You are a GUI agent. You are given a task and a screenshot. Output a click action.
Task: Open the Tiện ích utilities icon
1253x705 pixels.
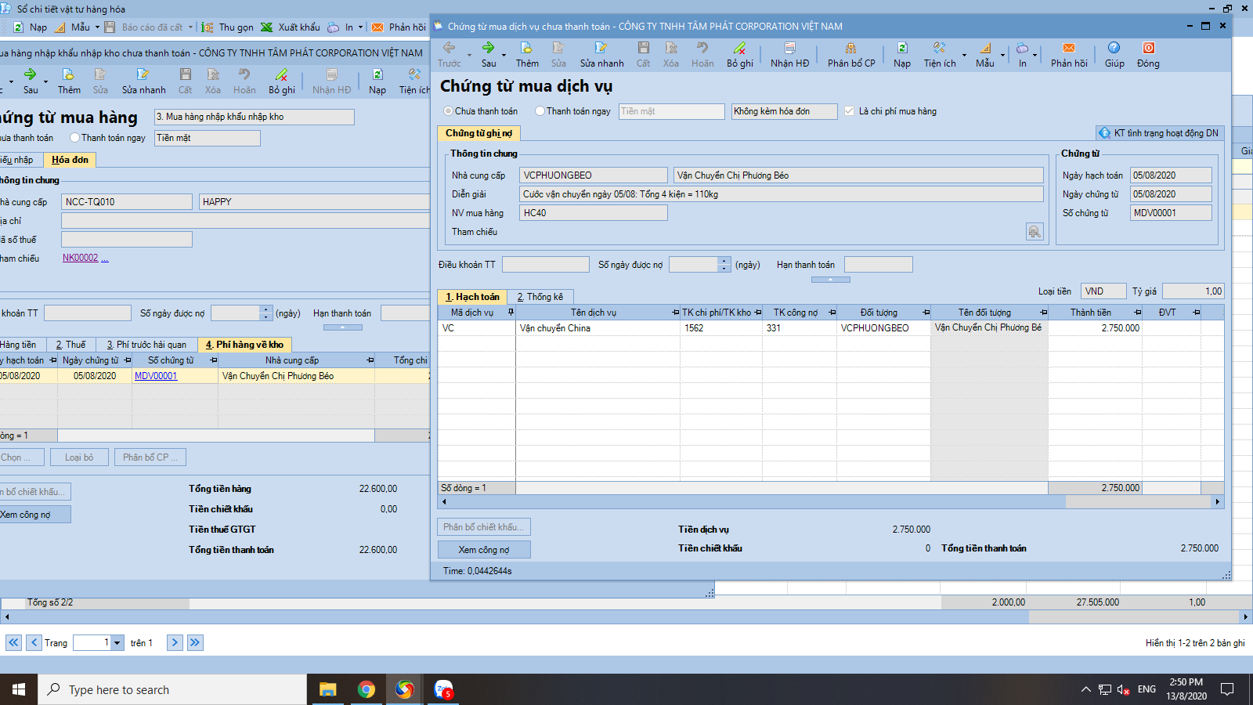[x=939, y=49]
